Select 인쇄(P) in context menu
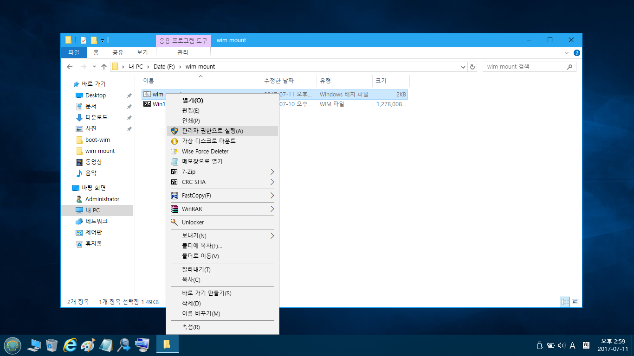Screen dimensions: 634x356 pos(222,121)
